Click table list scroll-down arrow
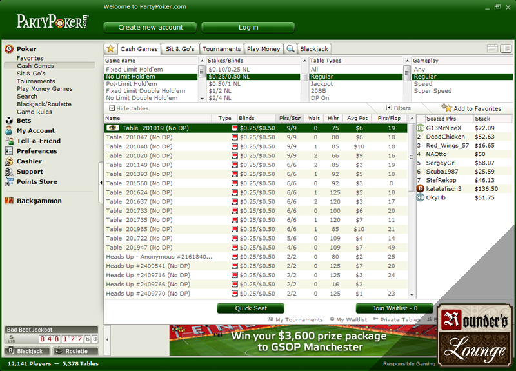Image resolution: width=516 pixels, height=371 pixels. [x=412, y=295]
